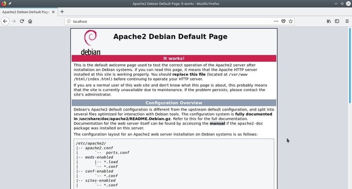Click the Firefox icon in title bar
The height and width of the screenshot is (189, 352).
pyautogui.click(x=4, y=4)
